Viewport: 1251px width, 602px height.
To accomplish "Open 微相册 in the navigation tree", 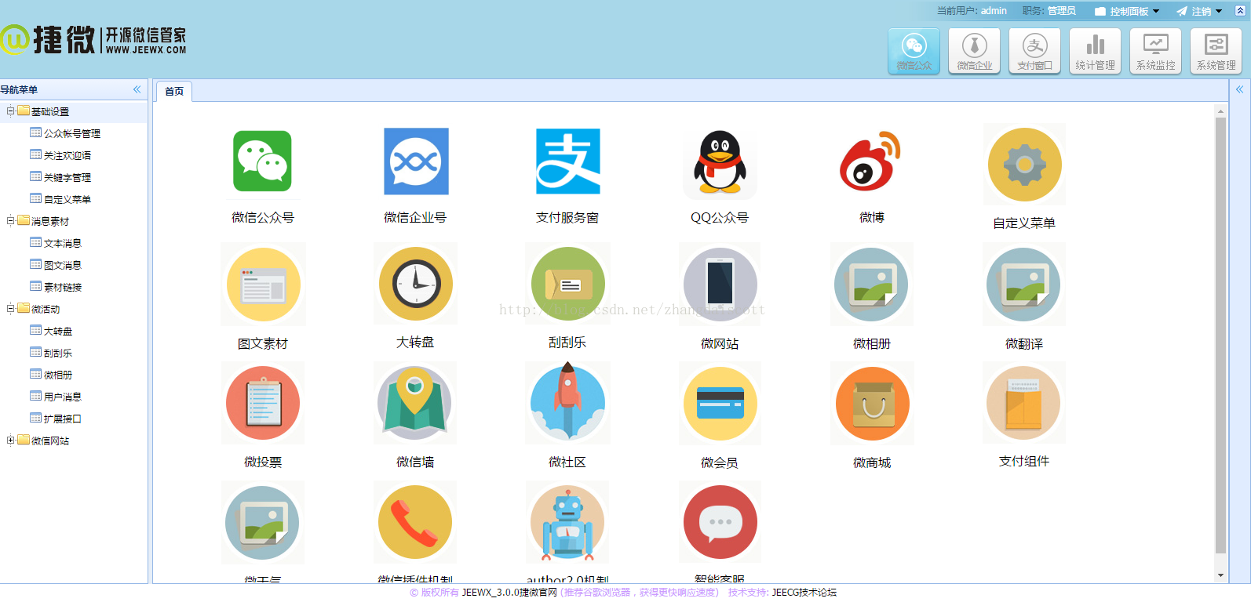I will click(x=58, y=375).
